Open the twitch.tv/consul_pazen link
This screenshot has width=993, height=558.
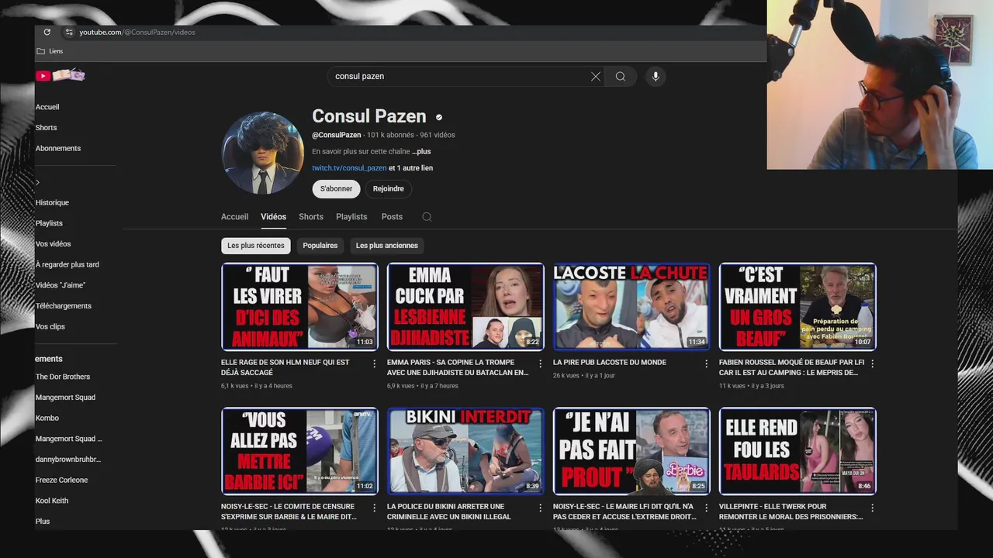click(x=349, y=168)
